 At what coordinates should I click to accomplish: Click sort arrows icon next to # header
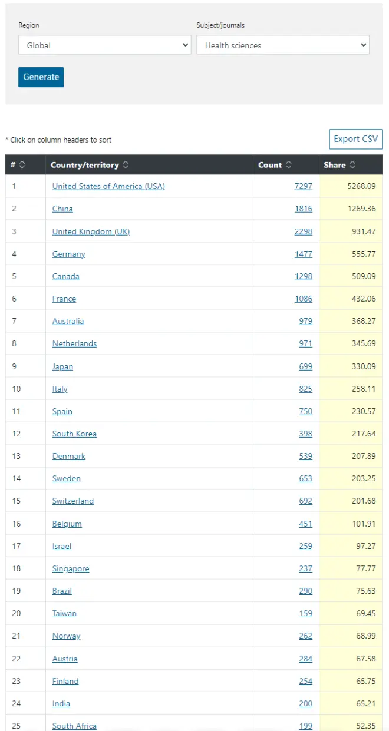pyautogui.click(x=22, y=165)
